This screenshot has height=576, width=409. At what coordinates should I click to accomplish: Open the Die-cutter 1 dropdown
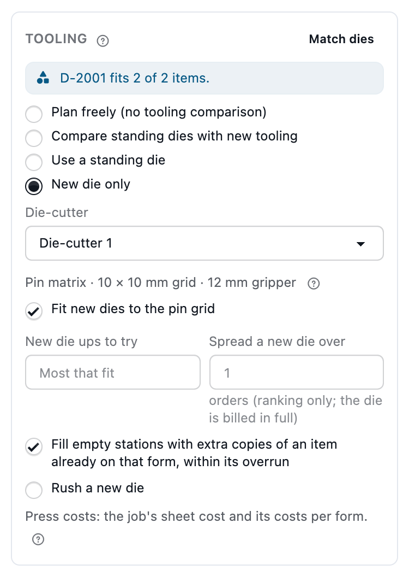pyautogui.click(x=204, y=243)
